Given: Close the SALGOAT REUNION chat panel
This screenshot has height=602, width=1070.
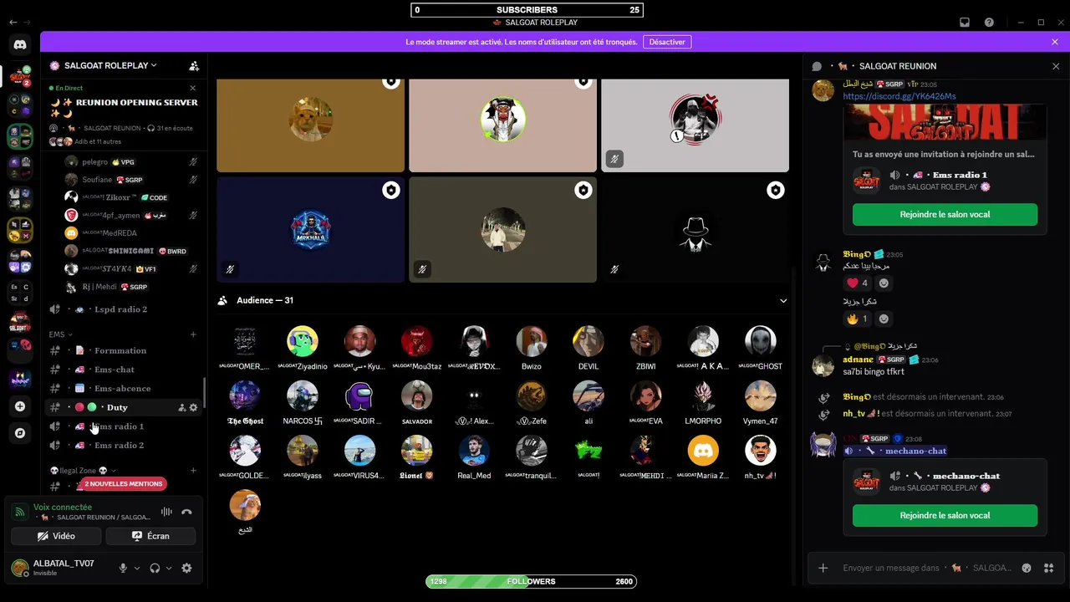Looking at the screenshot, I should (x=1056, y=66).
